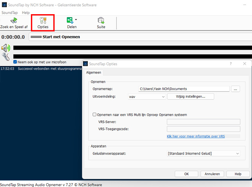Screen dimensions: 252x187
Task: Open the Uitvoerindeling wav dropdown
Action: tap(147, 97)
